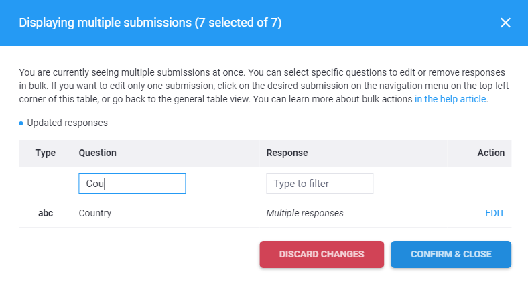The image size is (528, 282).
Task: Click the "Updated responses" legend label
Action: click(67, 123)
